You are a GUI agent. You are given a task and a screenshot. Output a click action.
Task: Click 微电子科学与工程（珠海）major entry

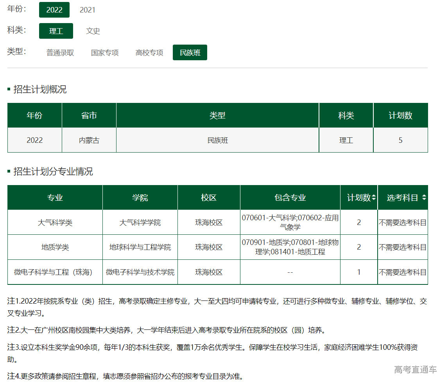coord(55,272)
